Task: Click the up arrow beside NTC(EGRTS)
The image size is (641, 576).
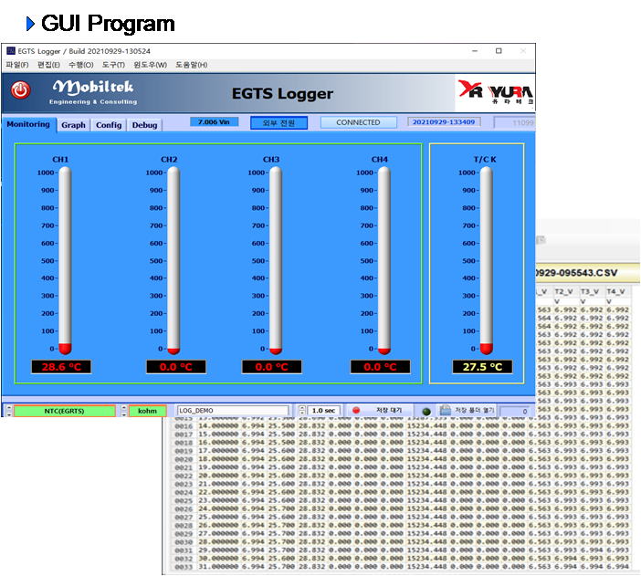Action: (9, 407)
